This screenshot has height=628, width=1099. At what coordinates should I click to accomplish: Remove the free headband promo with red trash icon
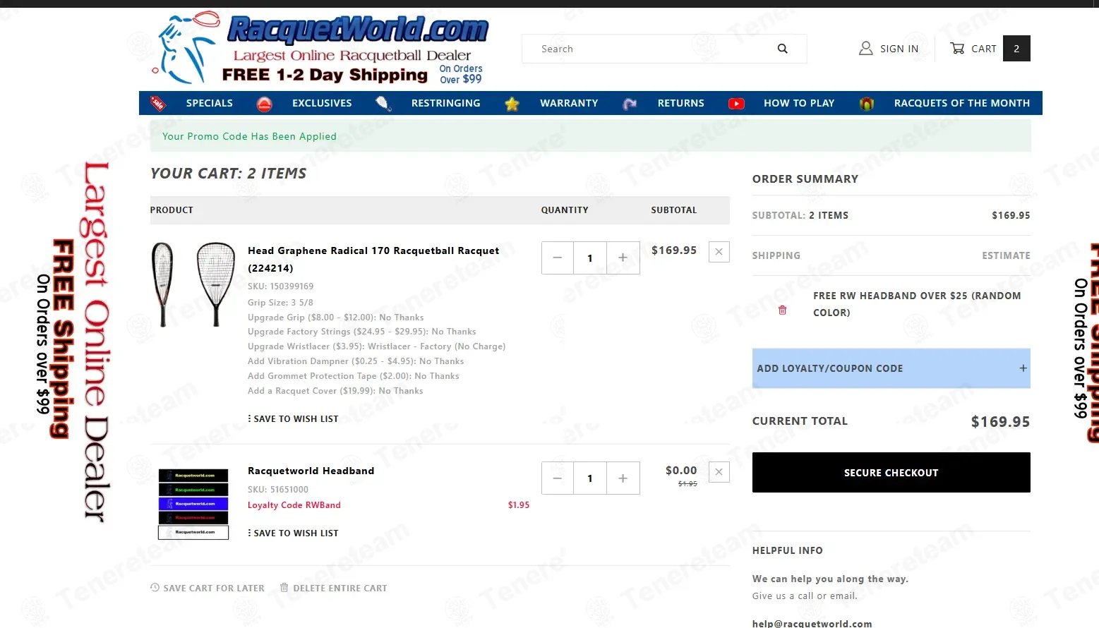[x=782, y=310]
